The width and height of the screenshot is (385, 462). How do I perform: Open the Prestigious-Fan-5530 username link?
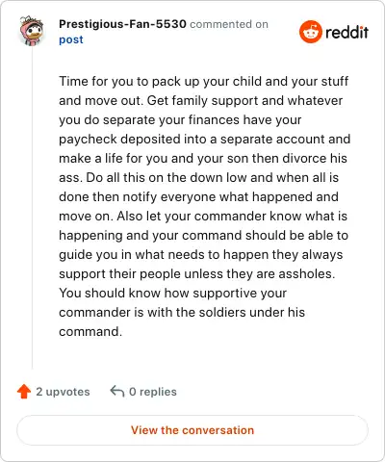click(122, 24)
